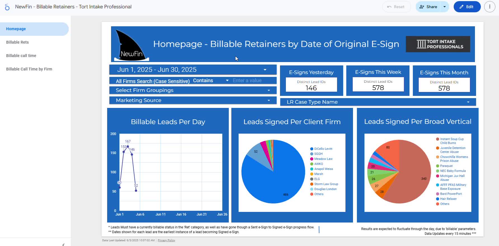This screenshot has width=499, height=246.
Task: Open the Billable call time page
Action: [21, 56]
